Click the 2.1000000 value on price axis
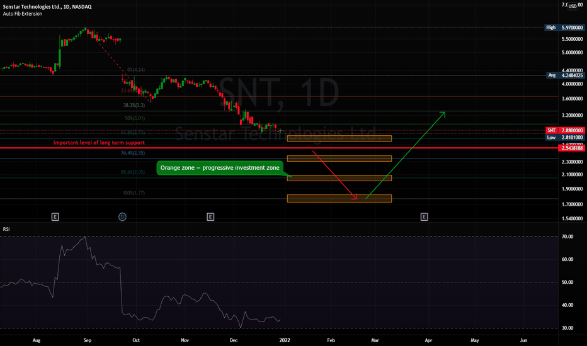 pyautogui.click(x=572, y=174)
